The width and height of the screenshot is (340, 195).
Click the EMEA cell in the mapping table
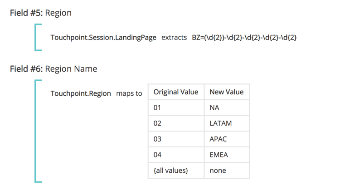click(x=227, y=155)
